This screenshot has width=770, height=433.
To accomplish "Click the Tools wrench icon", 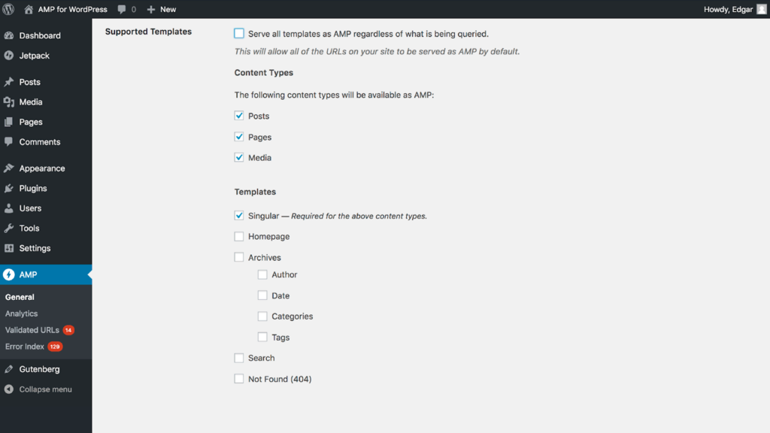I will (x=9, y=229).
